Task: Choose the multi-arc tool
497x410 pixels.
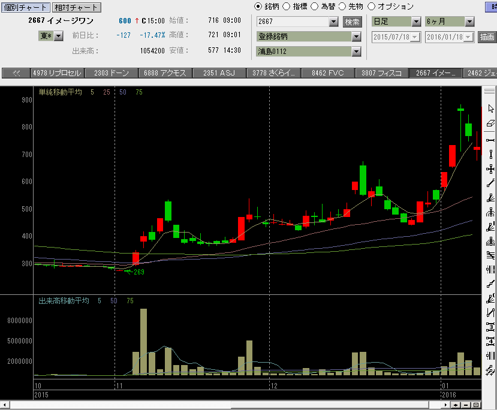Action: [490, 242]
